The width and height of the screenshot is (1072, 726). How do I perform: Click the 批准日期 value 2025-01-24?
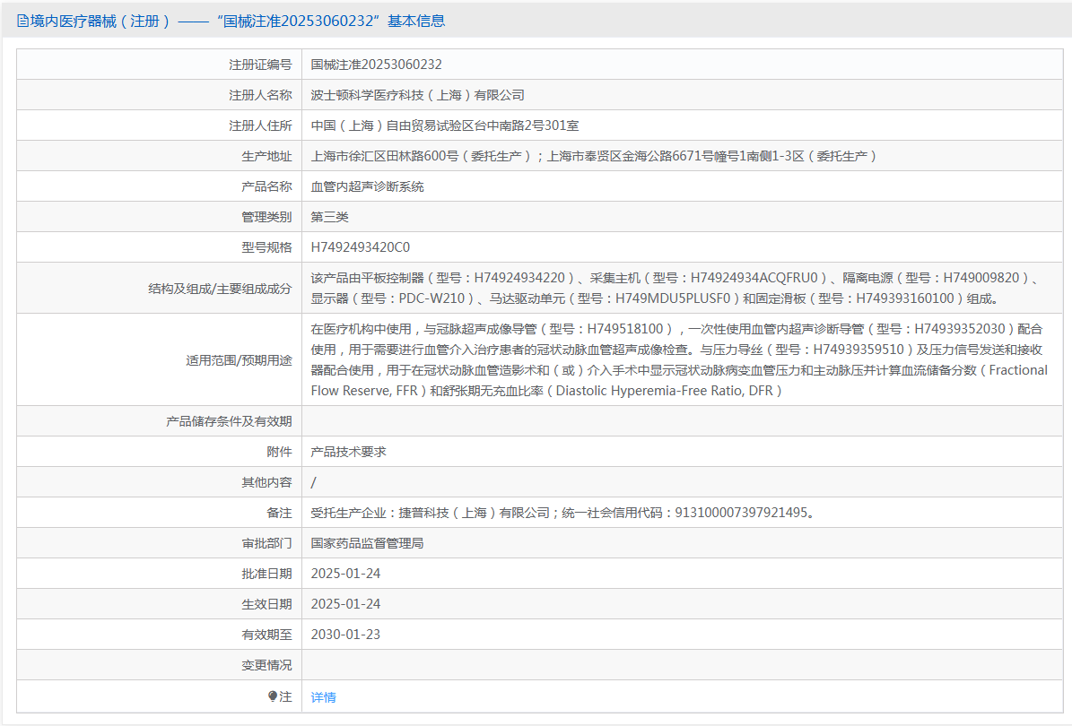pos(345,574)
